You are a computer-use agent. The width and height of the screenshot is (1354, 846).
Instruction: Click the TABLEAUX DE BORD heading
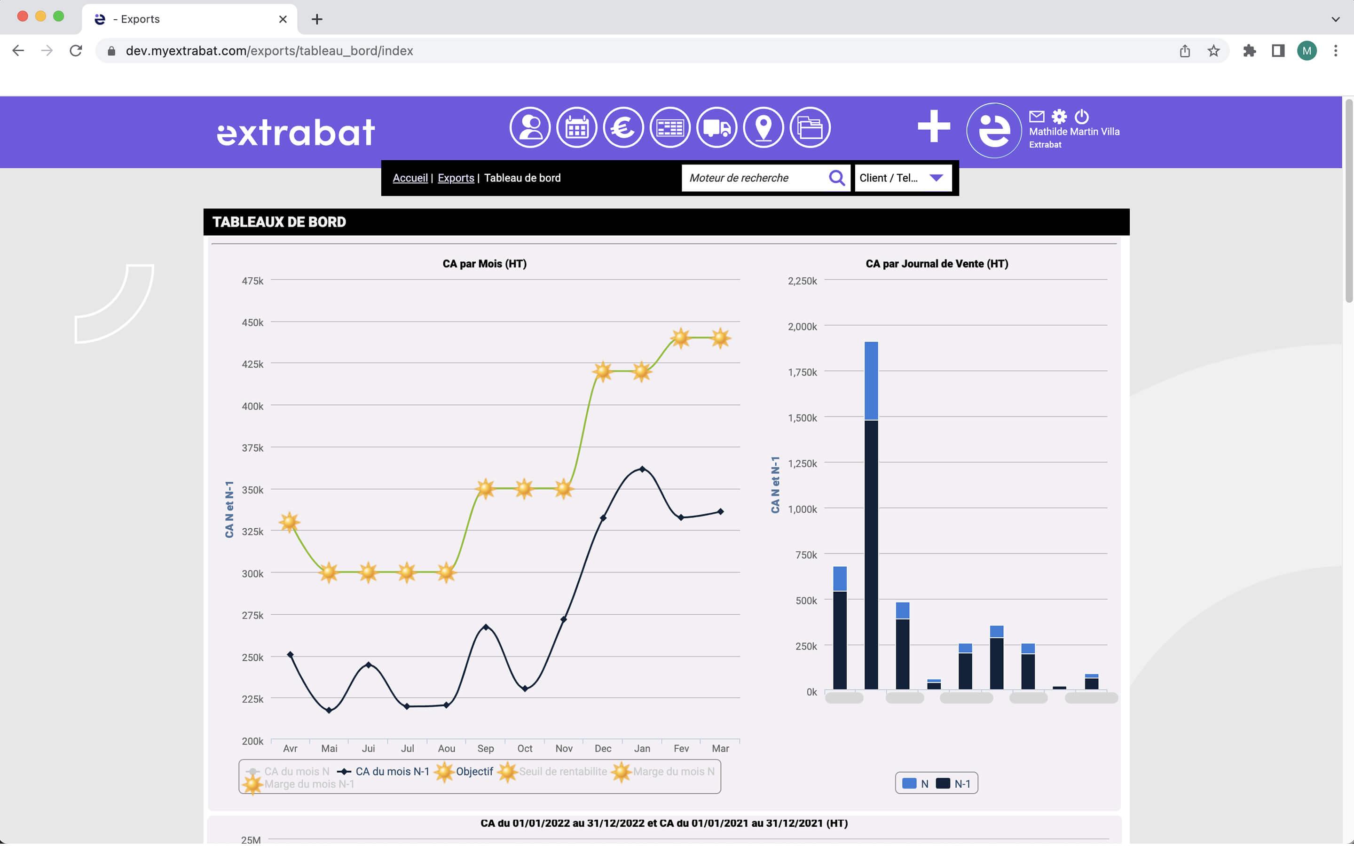click(279, 222)
